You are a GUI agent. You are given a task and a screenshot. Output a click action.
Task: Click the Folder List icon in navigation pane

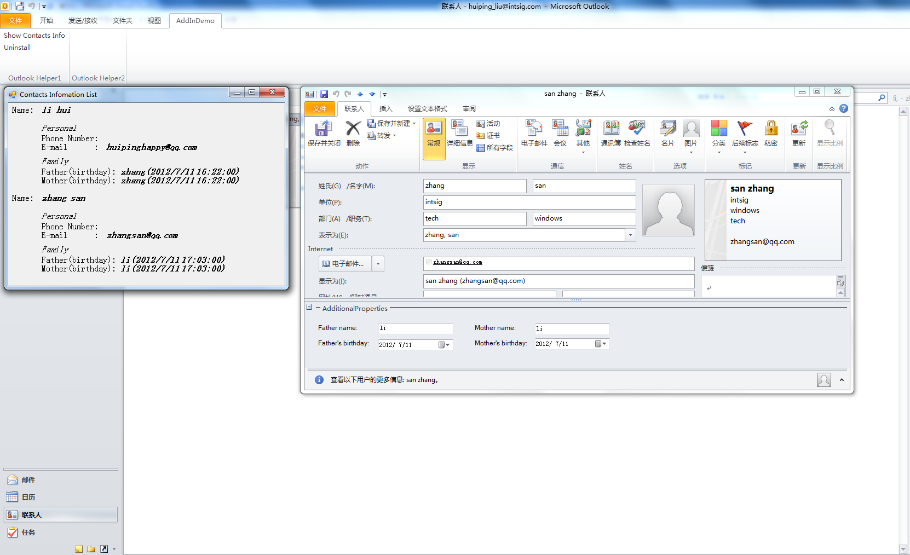[91, 549]
